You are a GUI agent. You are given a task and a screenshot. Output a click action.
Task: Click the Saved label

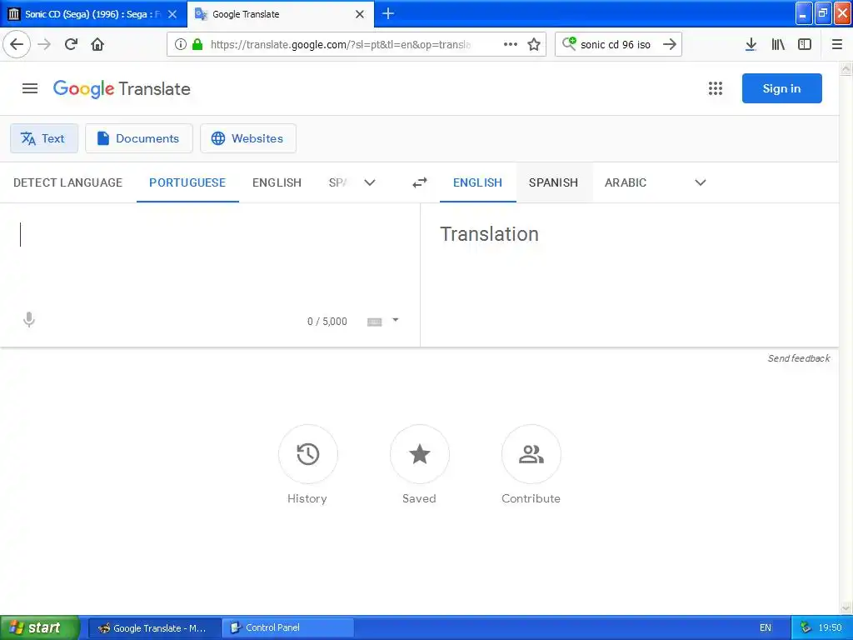[420, 498]
